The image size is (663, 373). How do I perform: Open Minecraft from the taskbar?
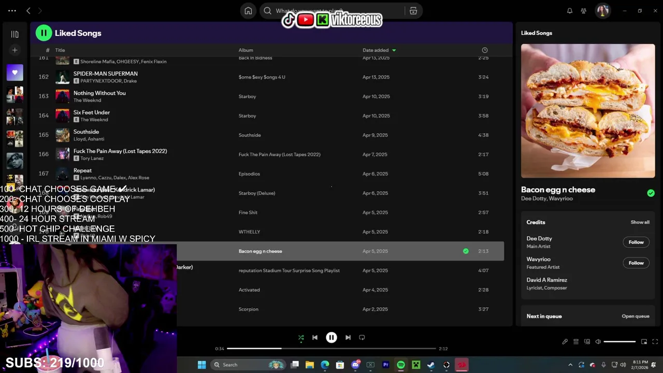(415, 365)
